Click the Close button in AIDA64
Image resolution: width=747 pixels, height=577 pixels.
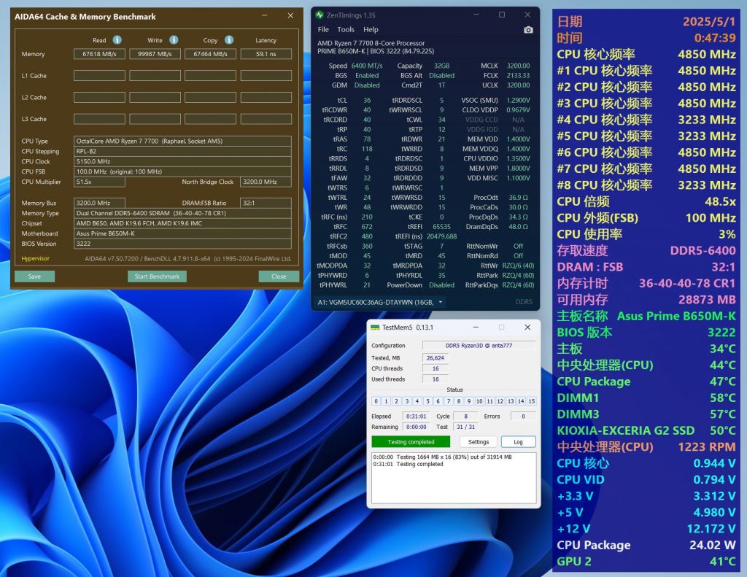(x=278, y=276)
